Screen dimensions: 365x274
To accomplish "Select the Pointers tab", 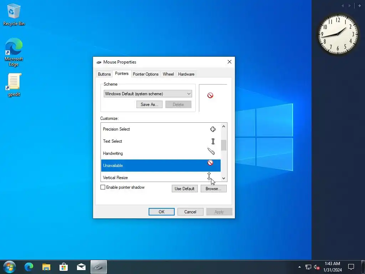I will [122, 73].
